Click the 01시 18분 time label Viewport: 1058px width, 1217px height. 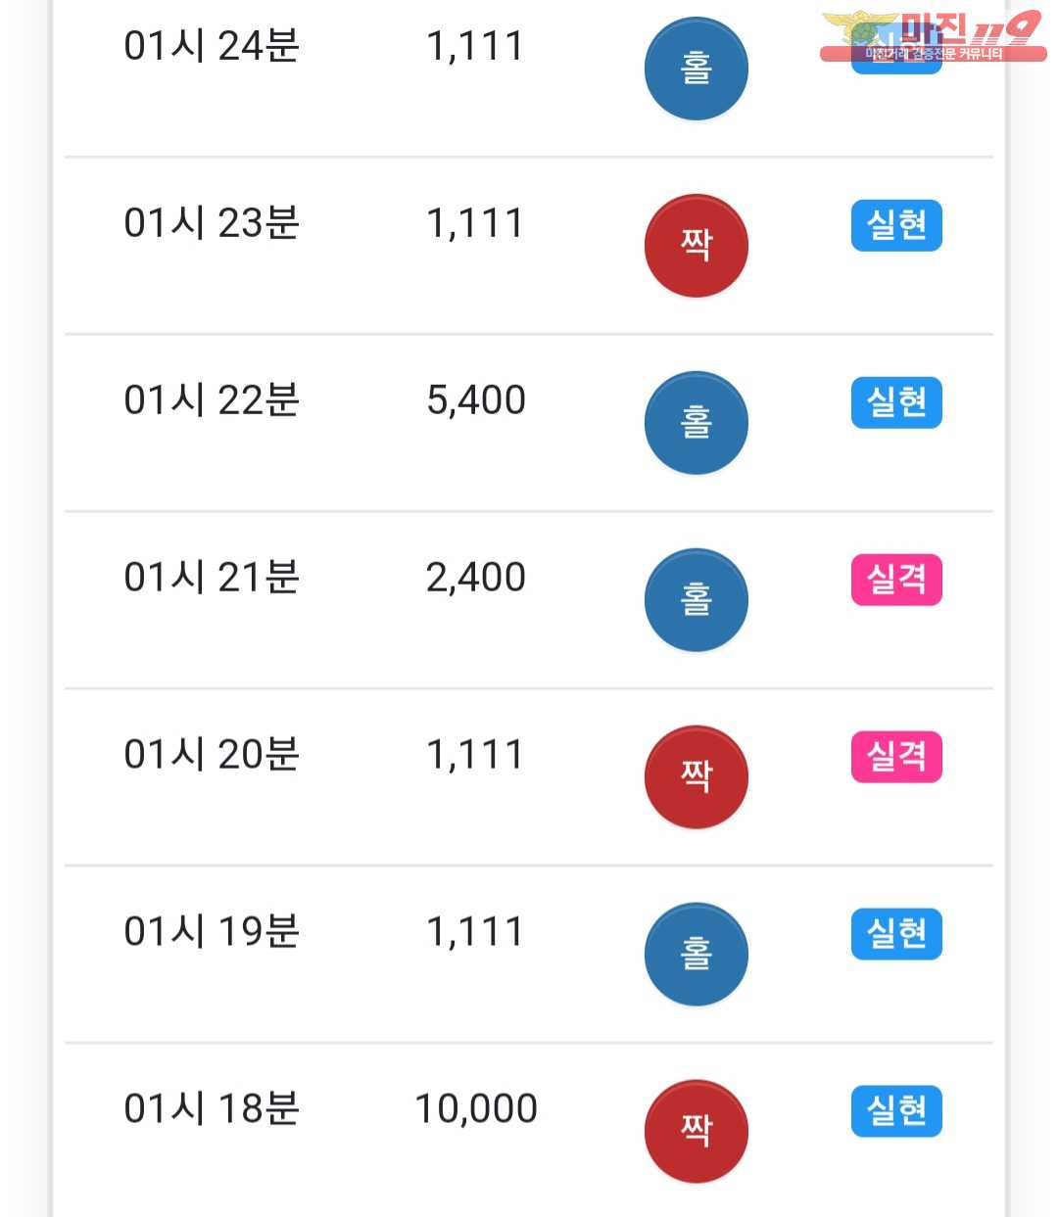212,1109
